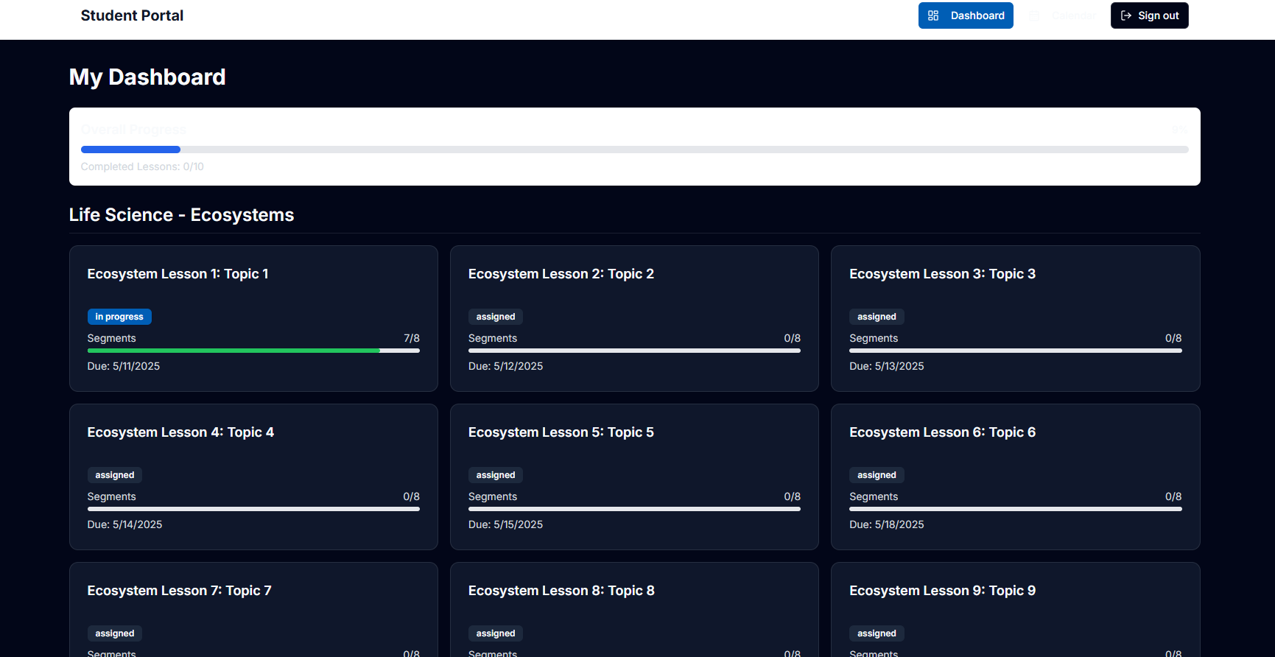Screen dimensions: 1275x657
Task: Click the 'assigned' badge on Lesson 4
Action: click(x=115, y=475)
